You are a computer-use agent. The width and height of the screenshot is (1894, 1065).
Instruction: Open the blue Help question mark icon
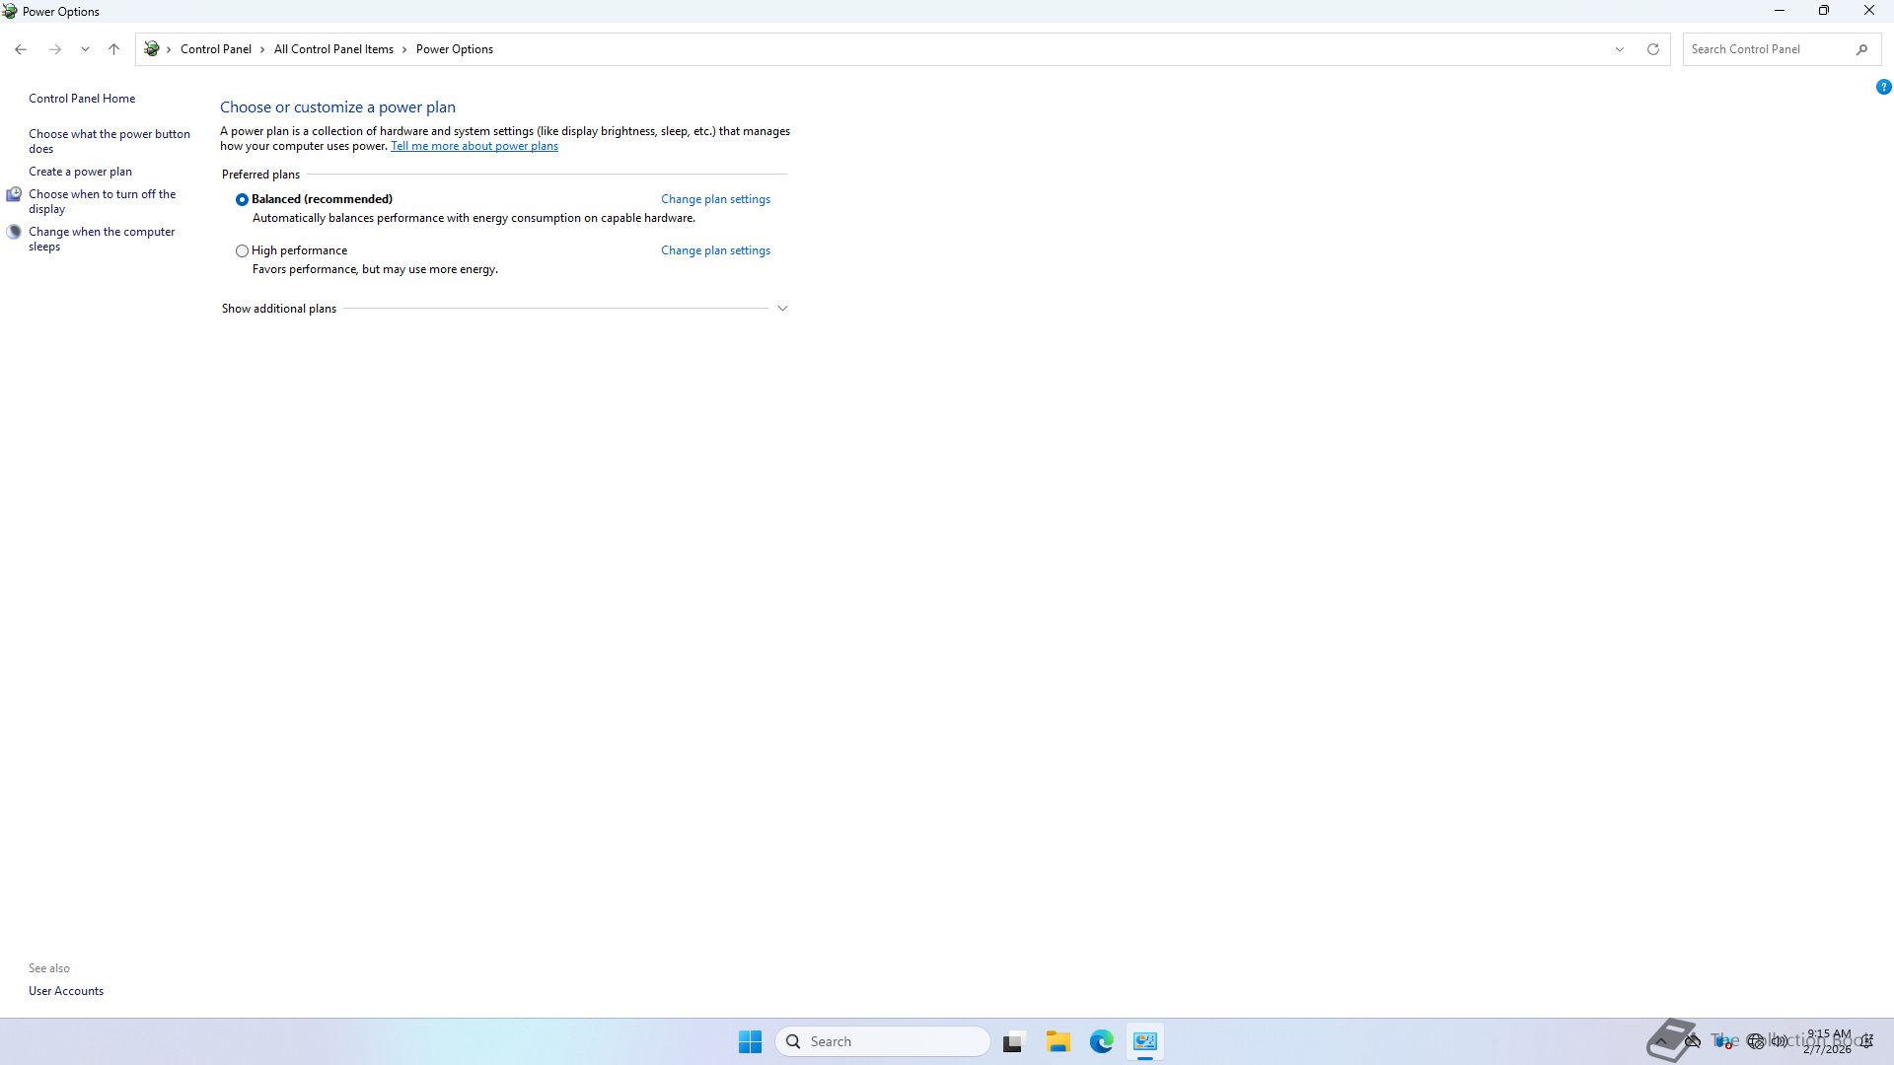[x=1883, y=88]
